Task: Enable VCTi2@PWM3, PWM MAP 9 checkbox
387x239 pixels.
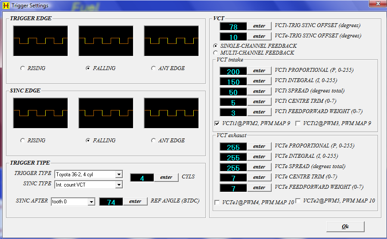Action: click(298, 123)
